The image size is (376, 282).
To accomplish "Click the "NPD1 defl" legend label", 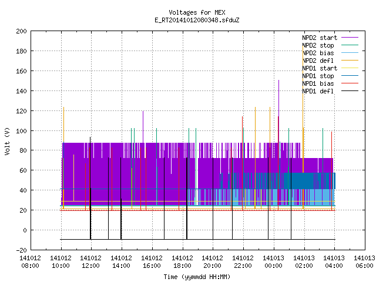I will 318,92.
